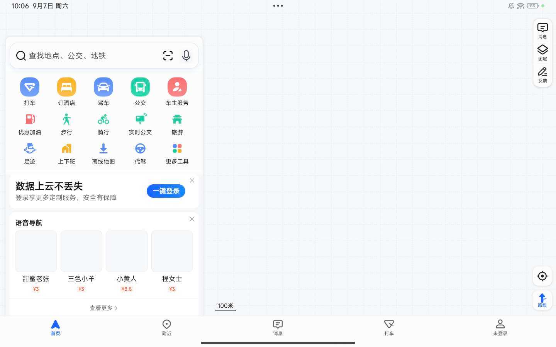Click the ¥8.8 price tag
This screenshot has height=347, width=556.
coord(127,289)
